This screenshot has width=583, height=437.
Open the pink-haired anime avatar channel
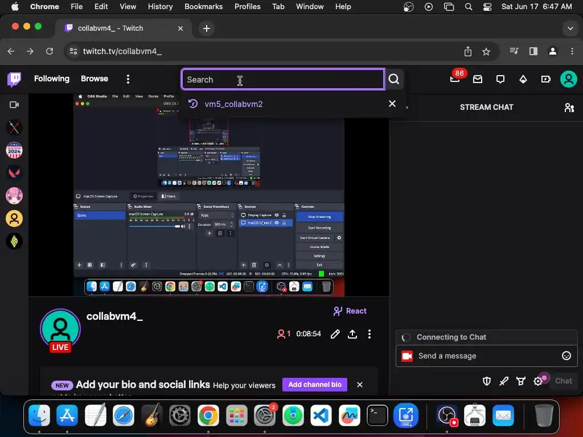14,196
